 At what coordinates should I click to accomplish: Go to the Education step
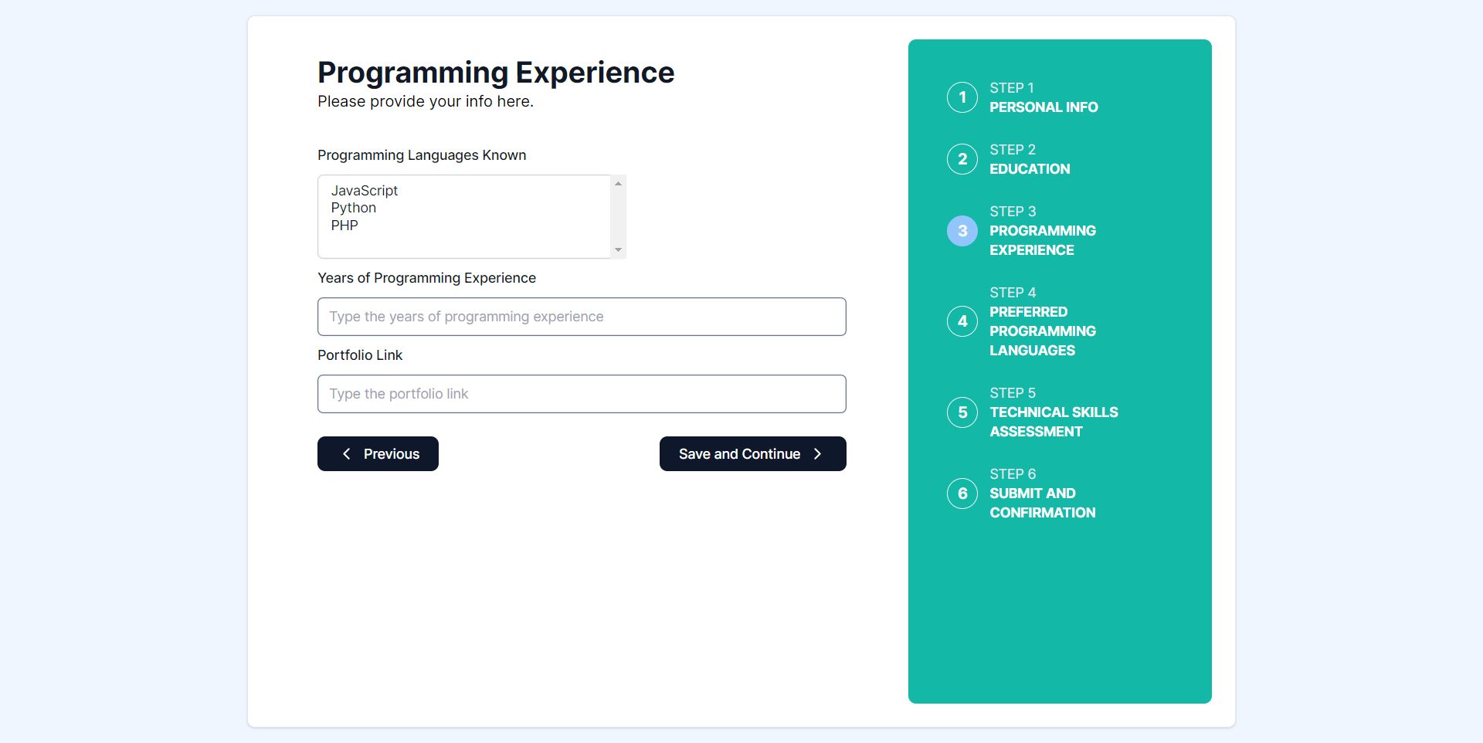coord(1030,169)
